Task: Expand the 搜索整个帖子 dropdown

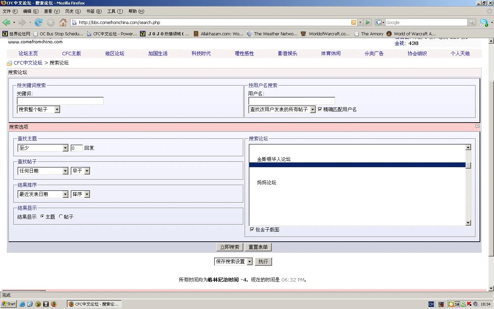Action: 57,110
